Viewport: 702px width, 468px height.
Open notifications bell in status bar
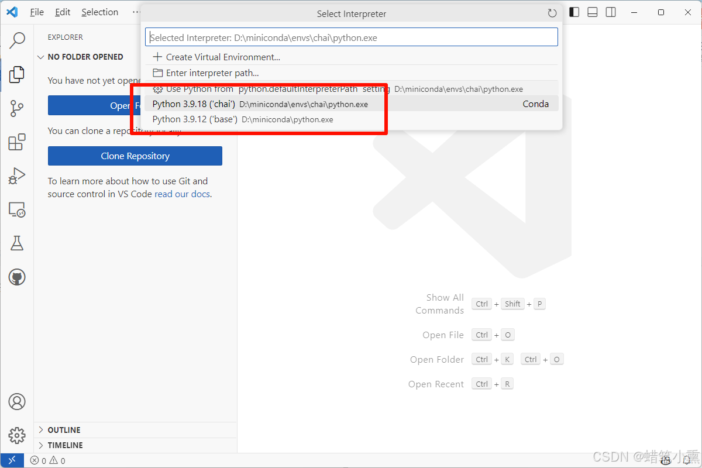coord(687,460)
